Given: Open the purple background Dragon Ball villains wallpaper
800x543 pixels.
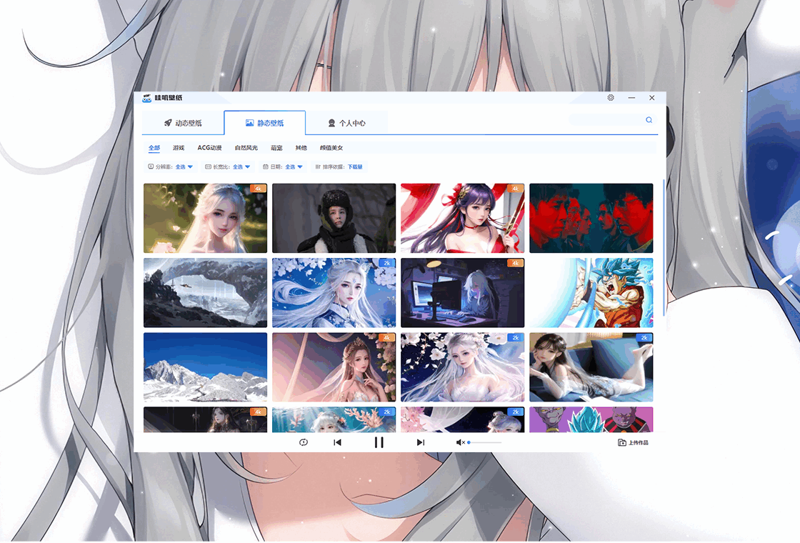Looking at the screenshot, I should pyautogui.click(x=591, y=419).
